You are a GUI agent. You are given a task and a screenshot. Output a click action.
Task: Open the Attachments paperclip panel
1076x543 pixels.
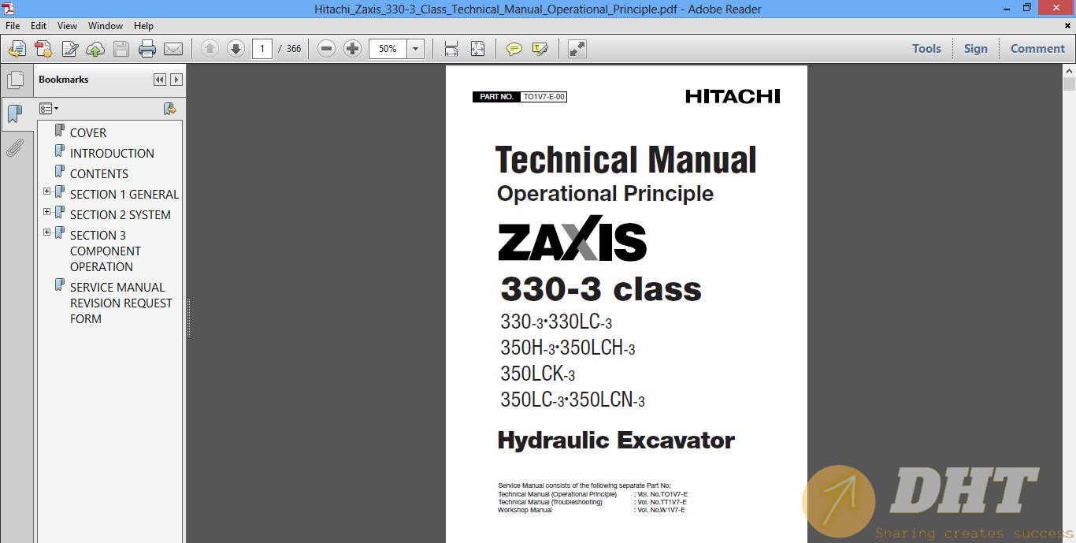(15, 148)
